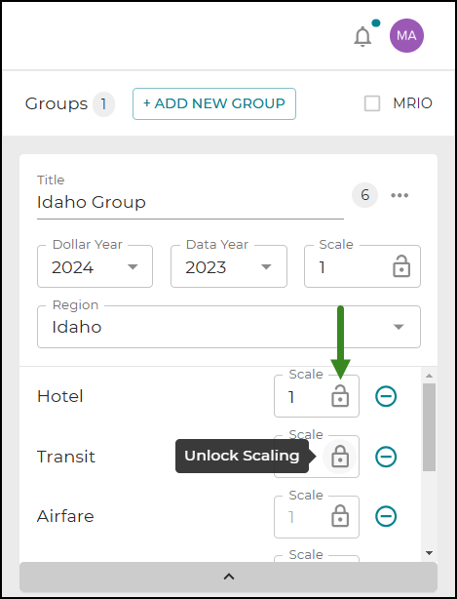The height and width of the screenshot is (599, 457).
Task: Remove the Hotel event with minus icon
Action: pyautogui.click(x=386, y=396)
